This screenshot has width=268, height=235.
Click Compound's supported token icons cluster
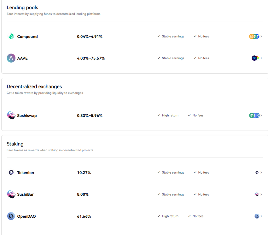pyautogui.click(x=254, y=36)
